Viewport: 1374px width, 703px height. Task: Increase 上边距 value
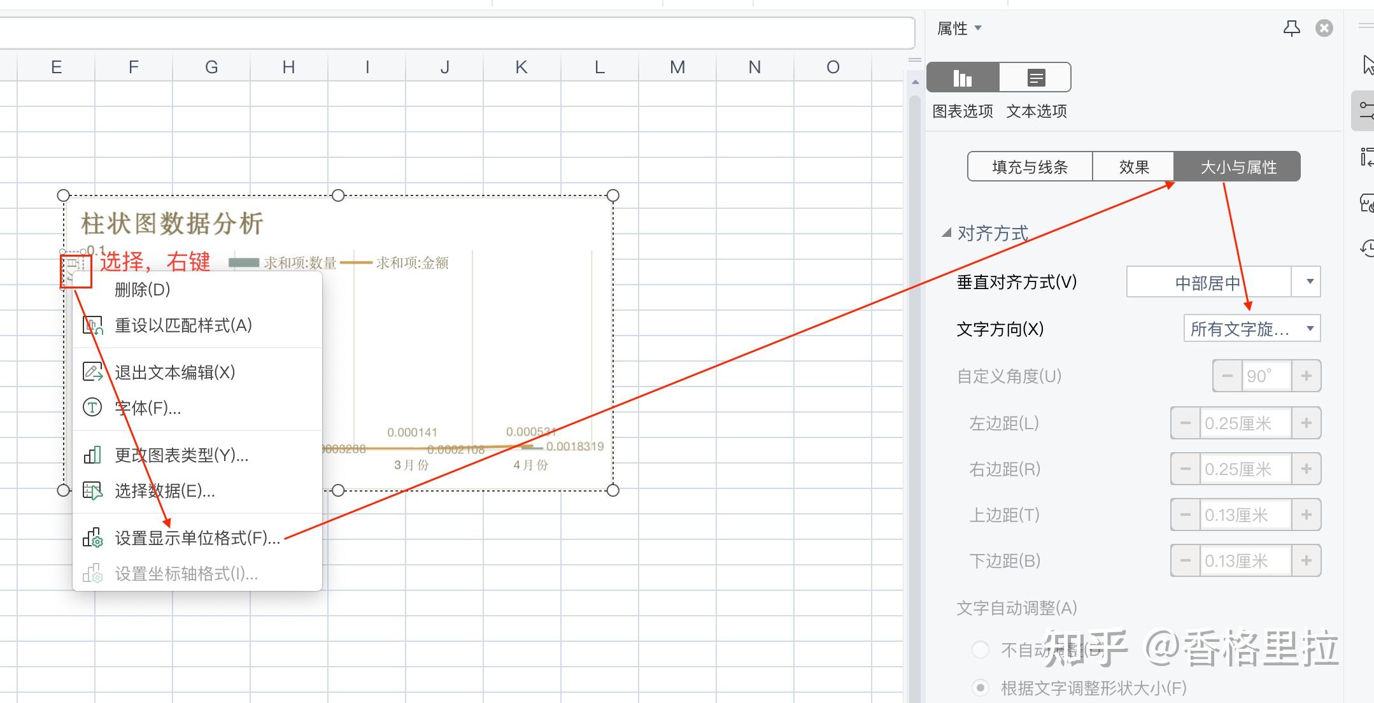click(1307, 515)
